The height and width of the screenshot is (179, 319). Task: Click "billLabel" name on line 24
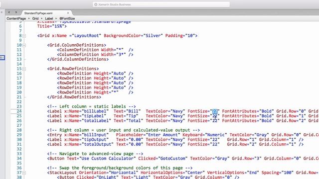(x=95, y=111)
